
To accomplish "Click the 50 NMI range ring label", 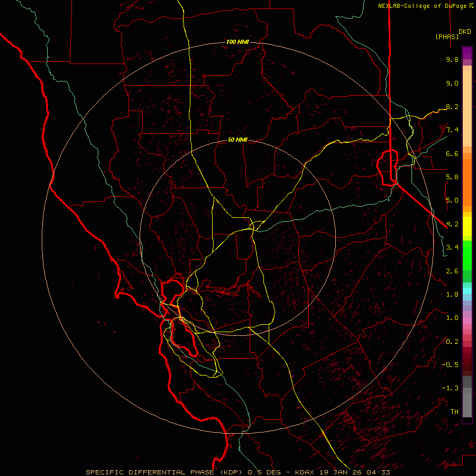I will (x=237, y=140).
